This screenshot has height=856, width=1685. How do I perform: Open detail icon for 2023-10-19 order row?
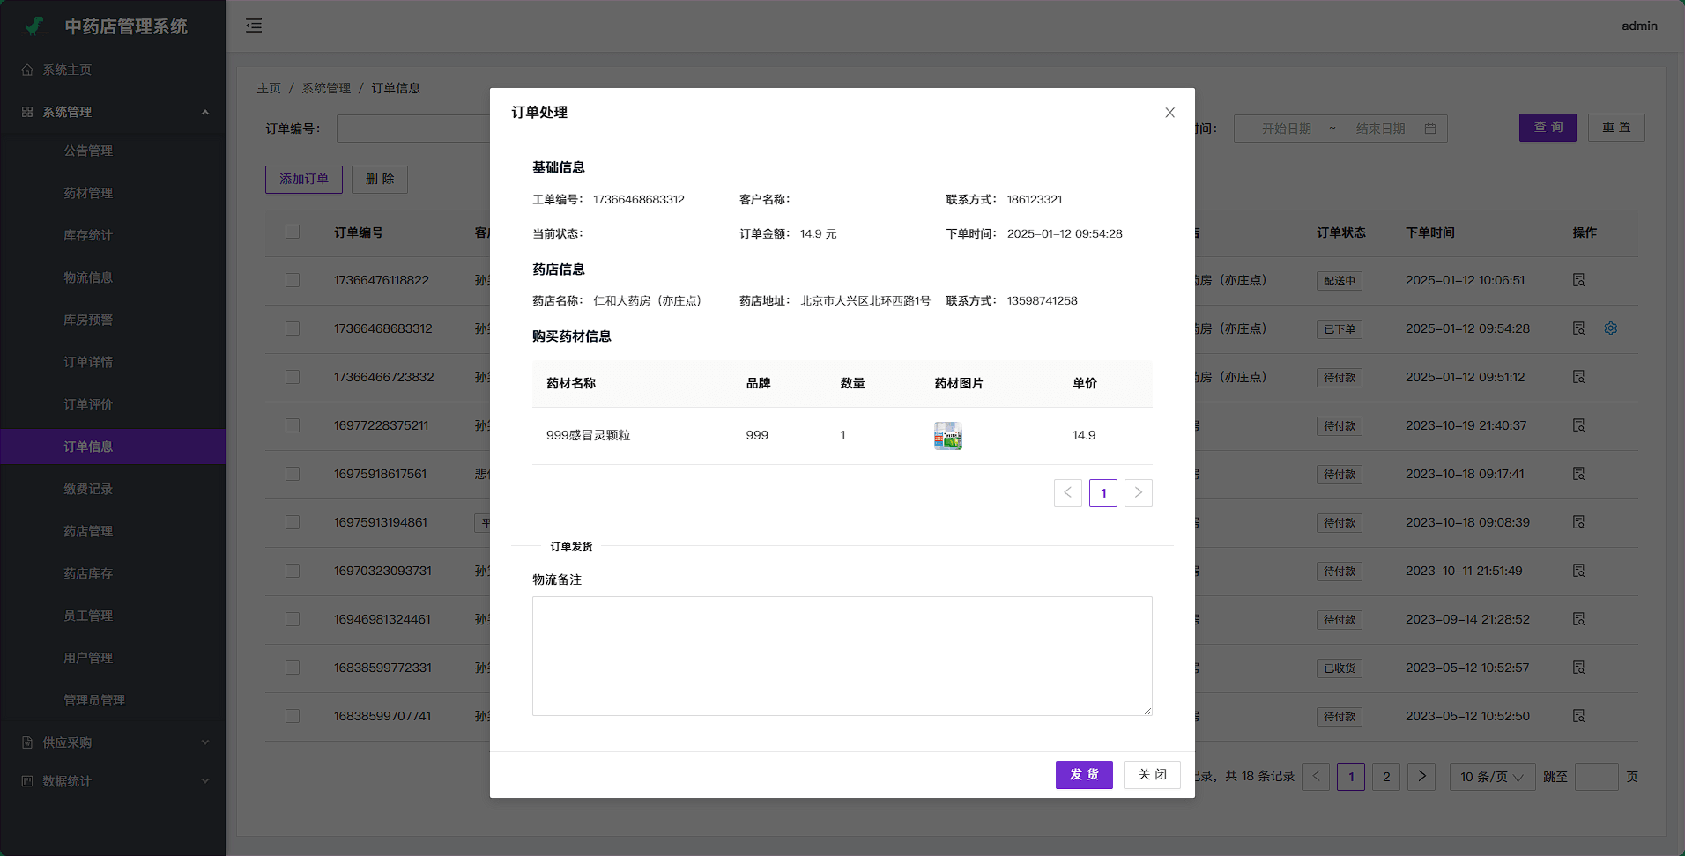coord(1578,425)
